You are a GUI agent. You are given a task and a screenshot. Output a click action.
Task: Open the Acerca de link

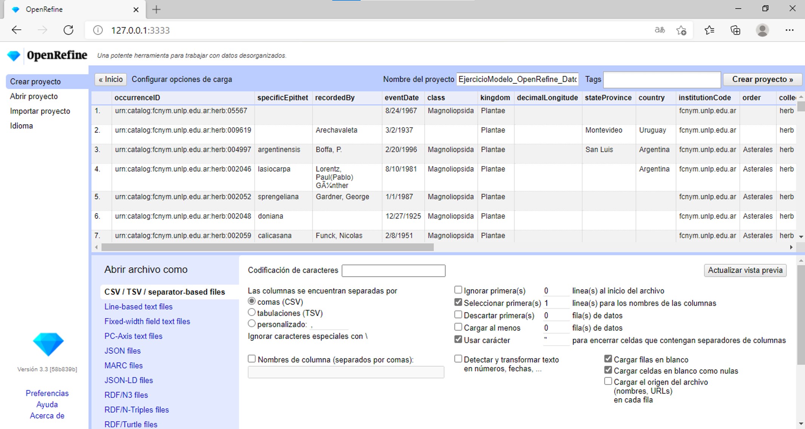47,416
